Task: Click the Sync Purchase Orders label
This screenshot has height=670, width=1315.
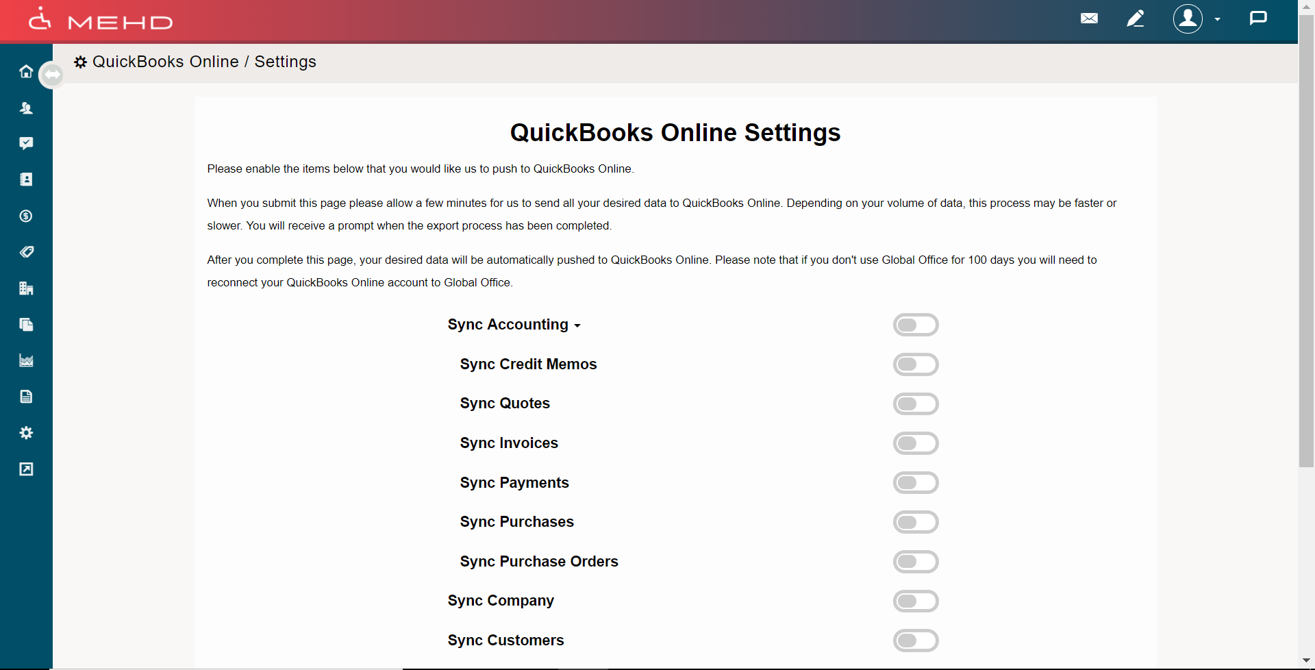Action: [539, 562]
